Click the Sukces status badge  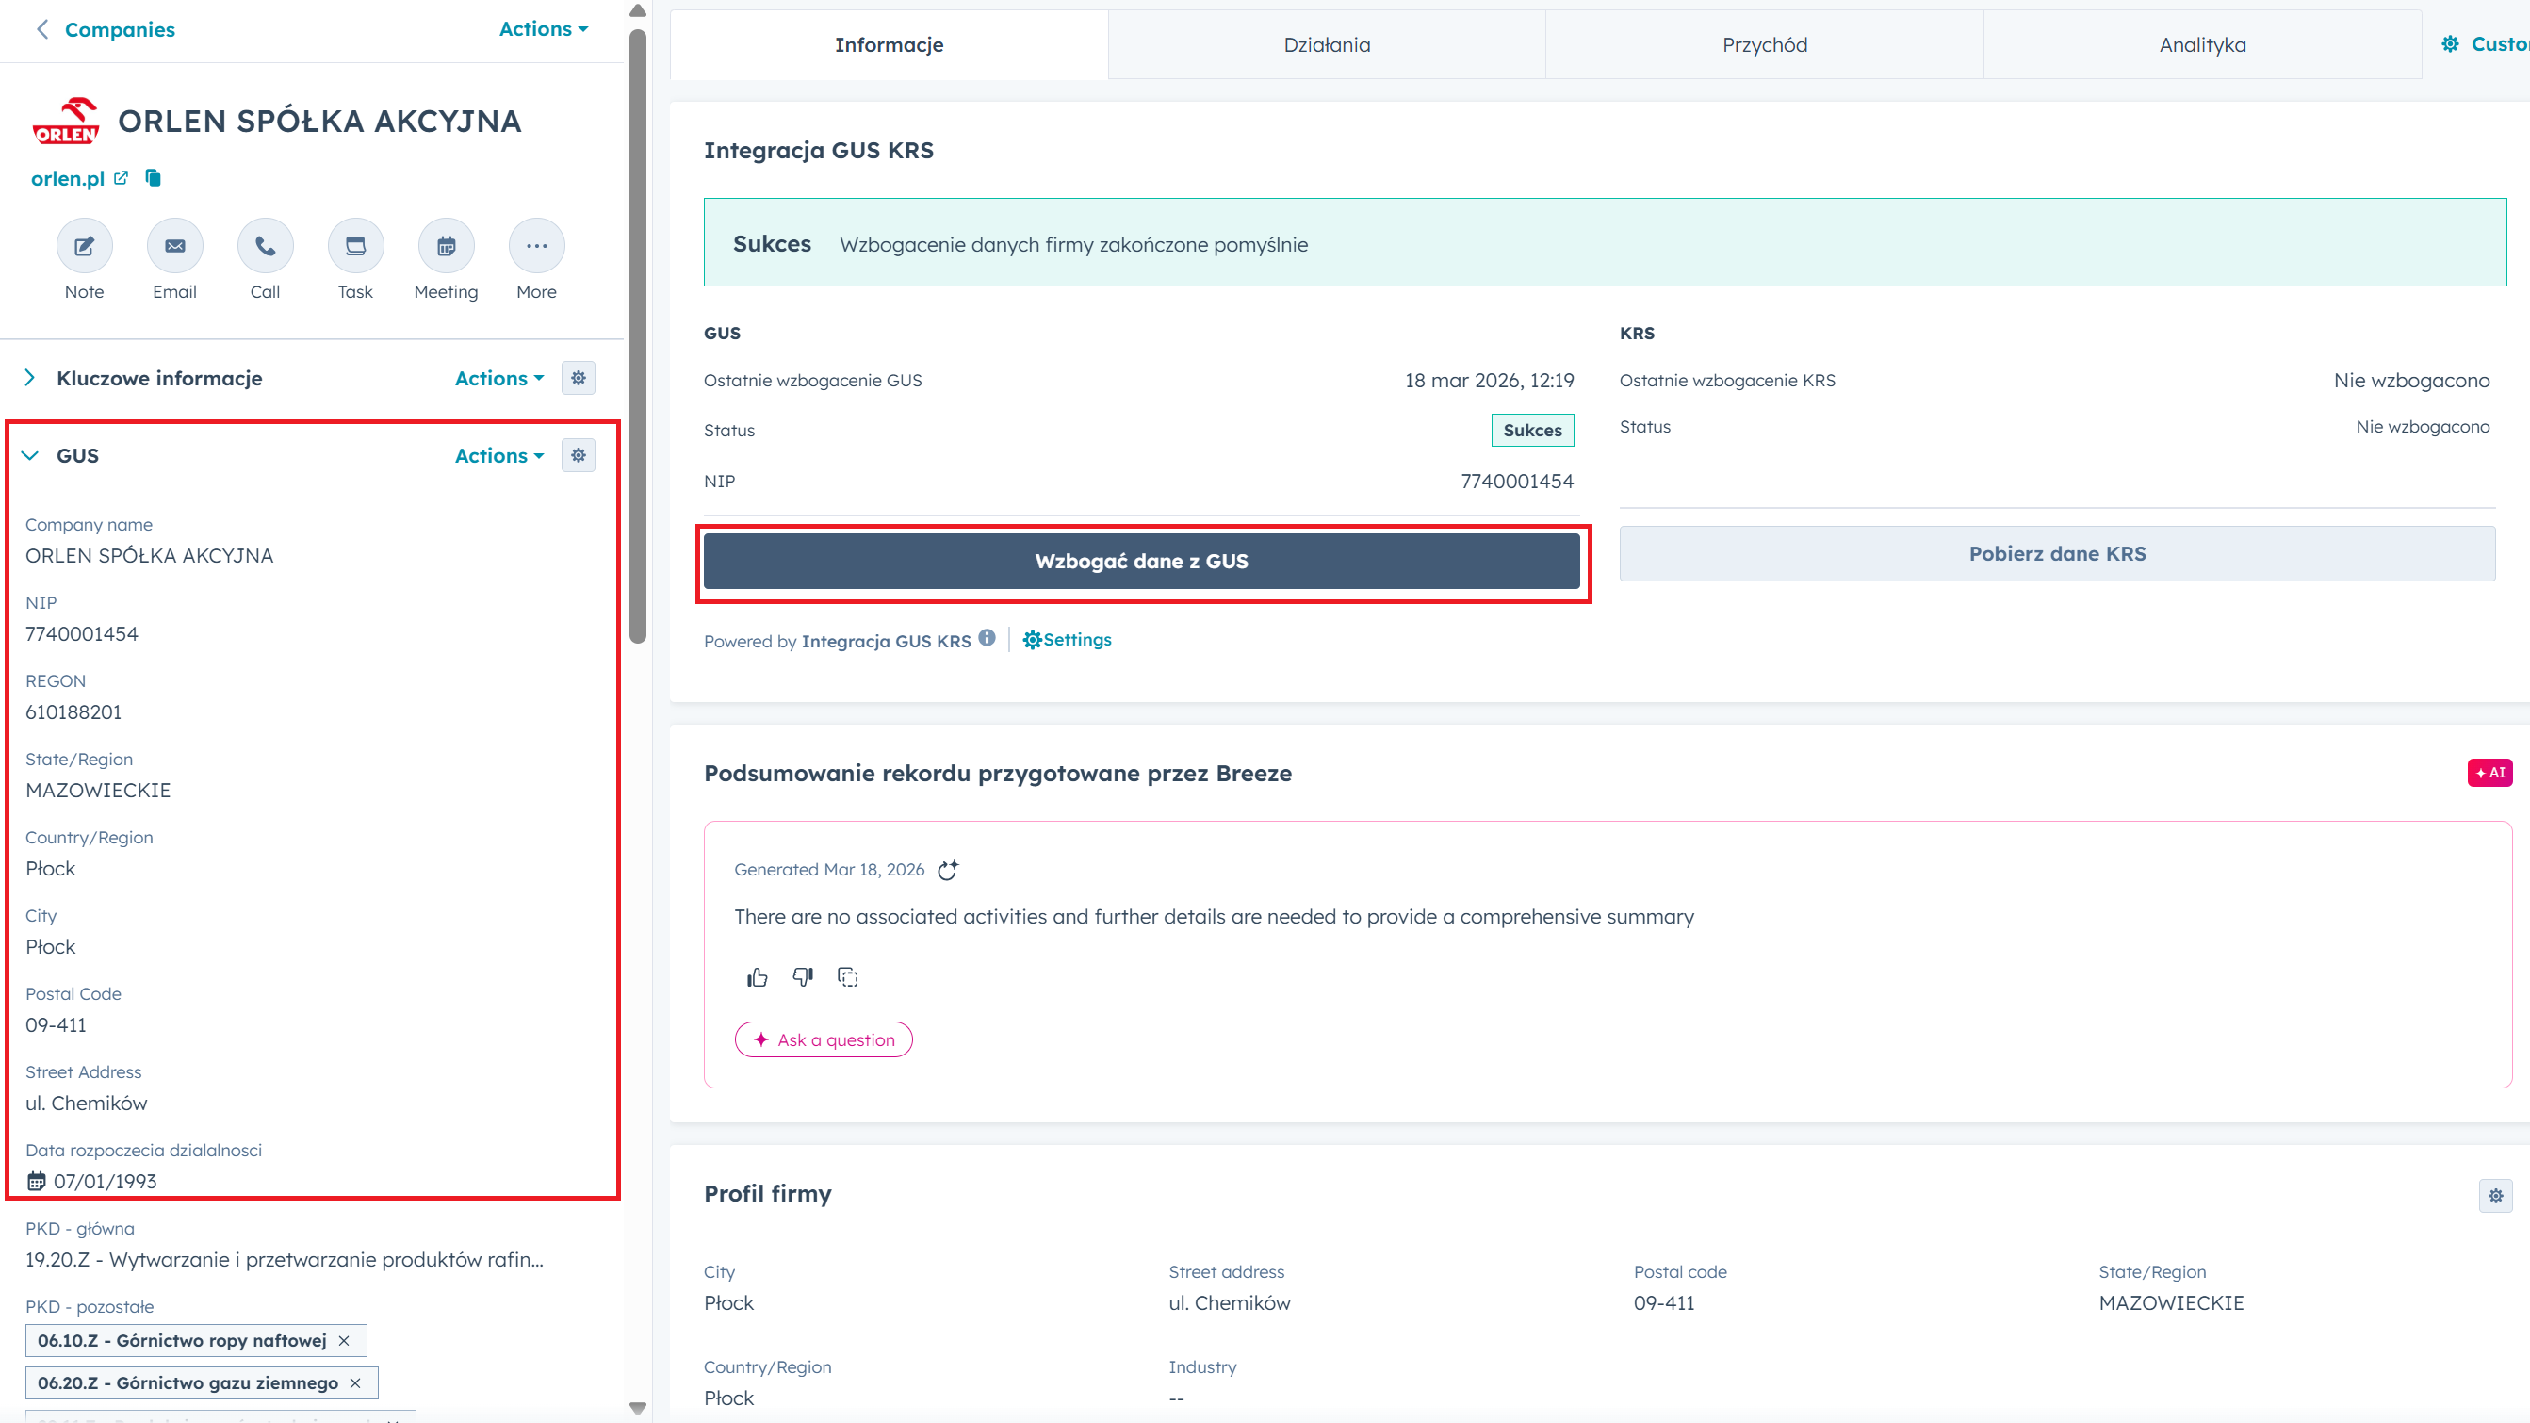click(x=1532, y=430)
